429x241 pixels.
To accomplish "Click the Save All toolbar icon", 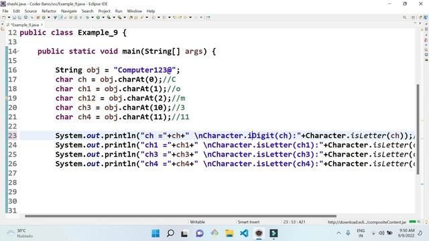I will tap(19, 17).
